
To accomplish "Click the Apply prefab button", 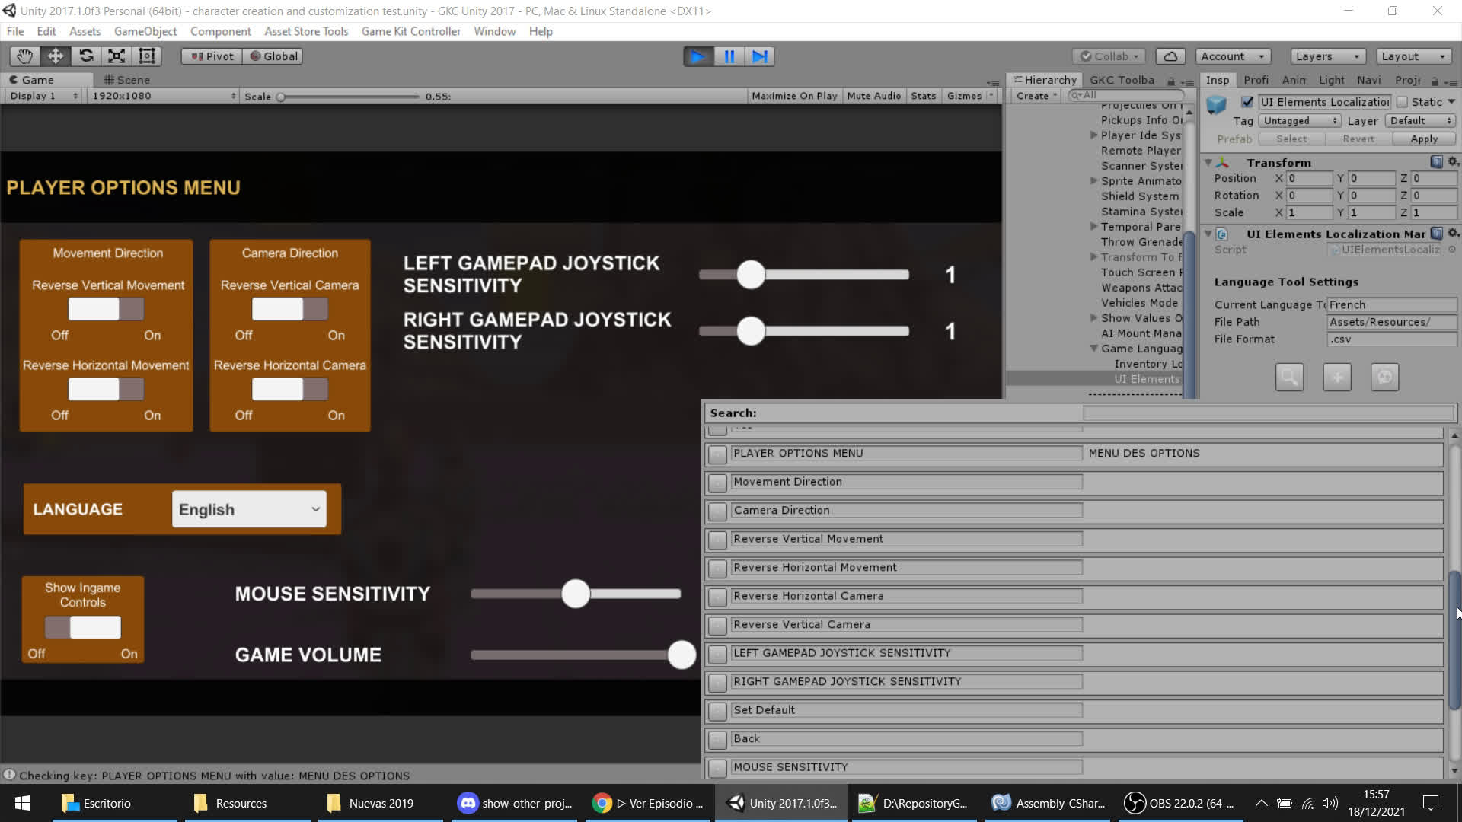I will [1423, 139].
